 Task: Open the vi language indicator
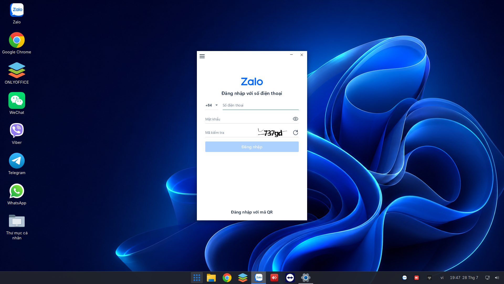pos(442,278)
